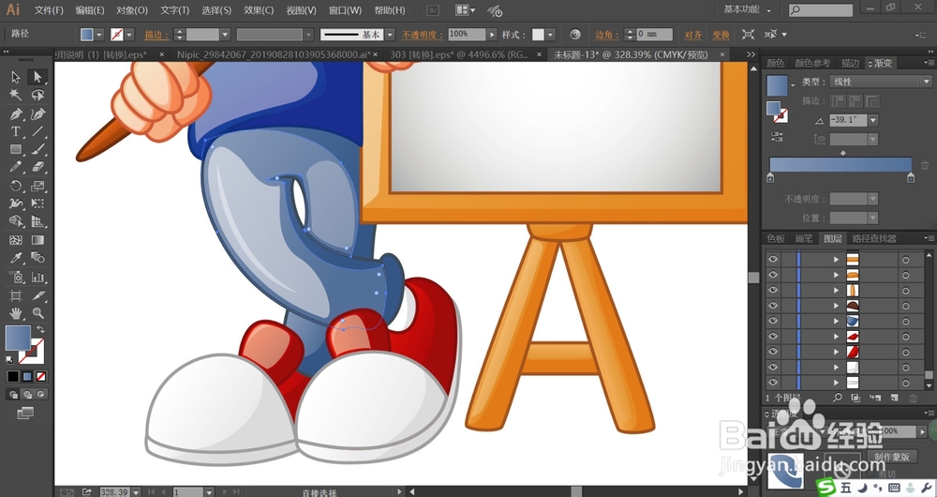Open the 文件(F) menu
Image resolution: width=937 pixels, height=497 pixels.
point(49,10)
